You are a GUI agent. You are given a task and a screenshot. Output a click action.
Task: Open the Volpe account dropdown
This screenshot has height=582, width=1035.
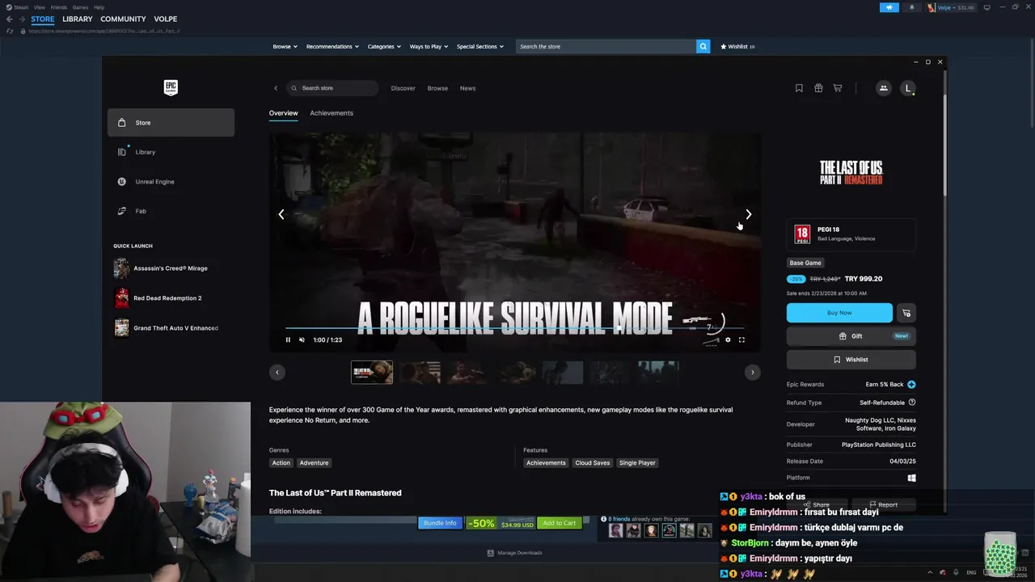[951, 7]
